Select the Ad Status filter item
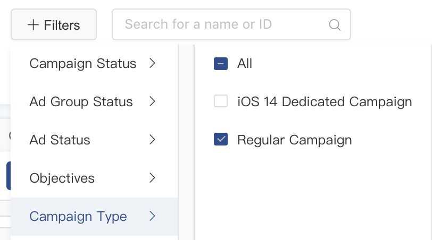Image resolution: width=432 pixels, height=240 pixels. point(94,140)
